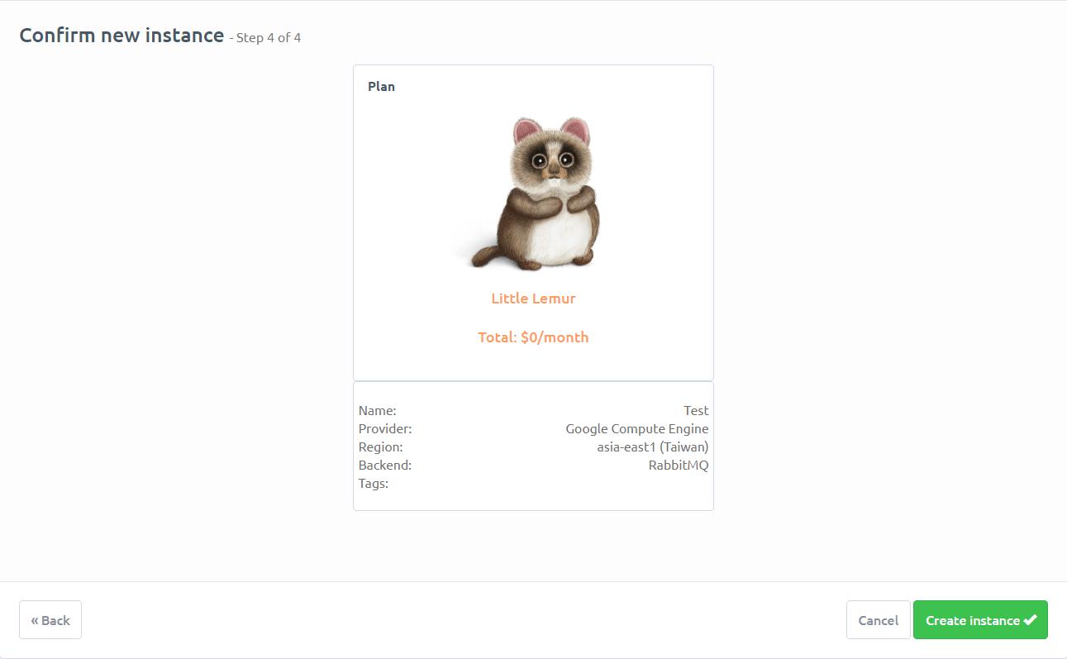This screenshot has width=1067, height=659.
Task: Click the Confirm new instance heading
Action: [121, 36]
